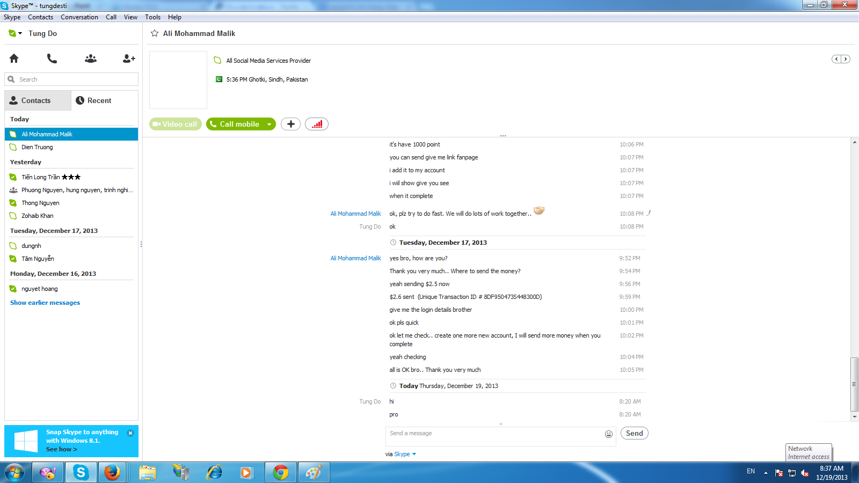The width and height of the screenshot is (859, 483).
Task: Click the plus button to add or share
Action: [291, 124]
